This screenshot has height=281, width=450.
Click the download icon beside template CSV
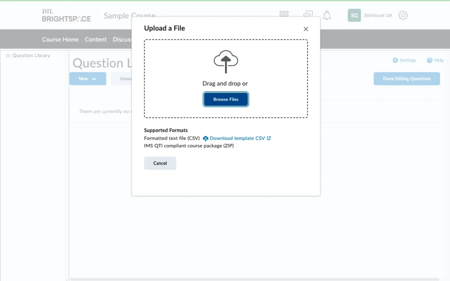pyautogui.click(x=206, y=138)
